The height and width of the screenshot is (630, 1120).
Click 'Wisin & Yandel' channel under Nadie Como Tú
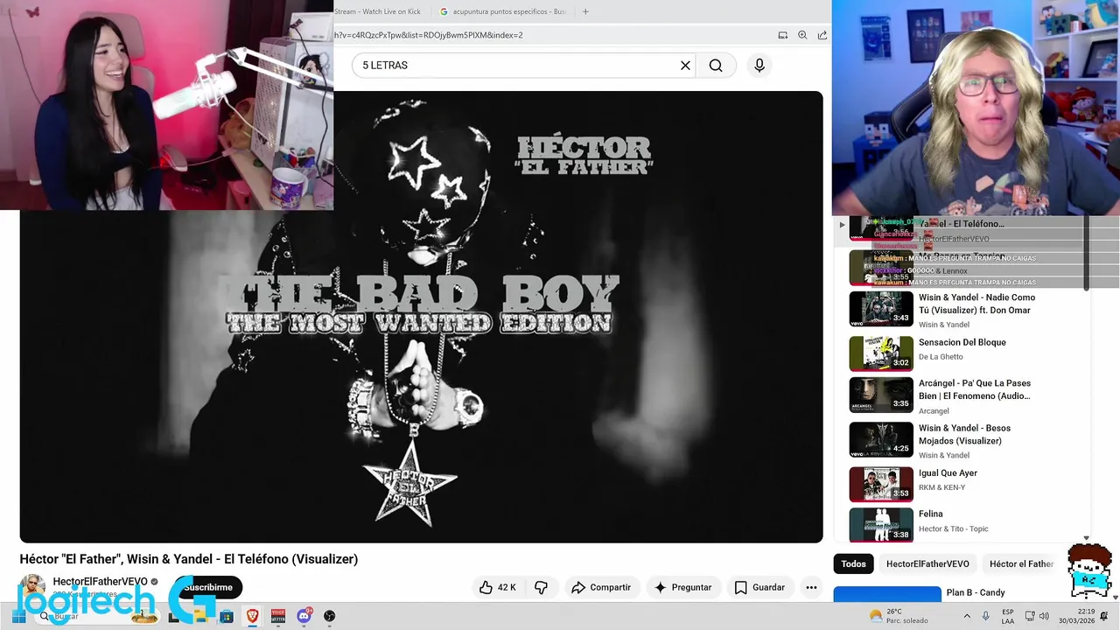click(x=944, y=325)
